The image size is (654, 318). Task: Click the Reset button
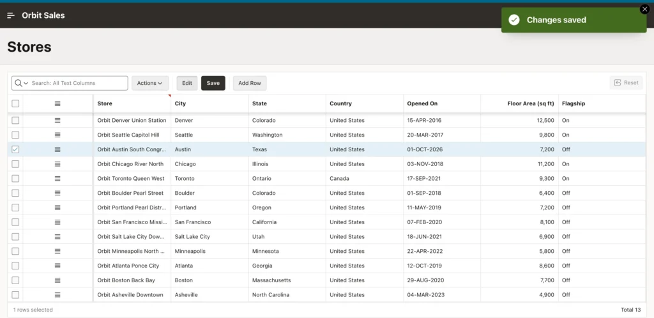(x=626, y=82)
